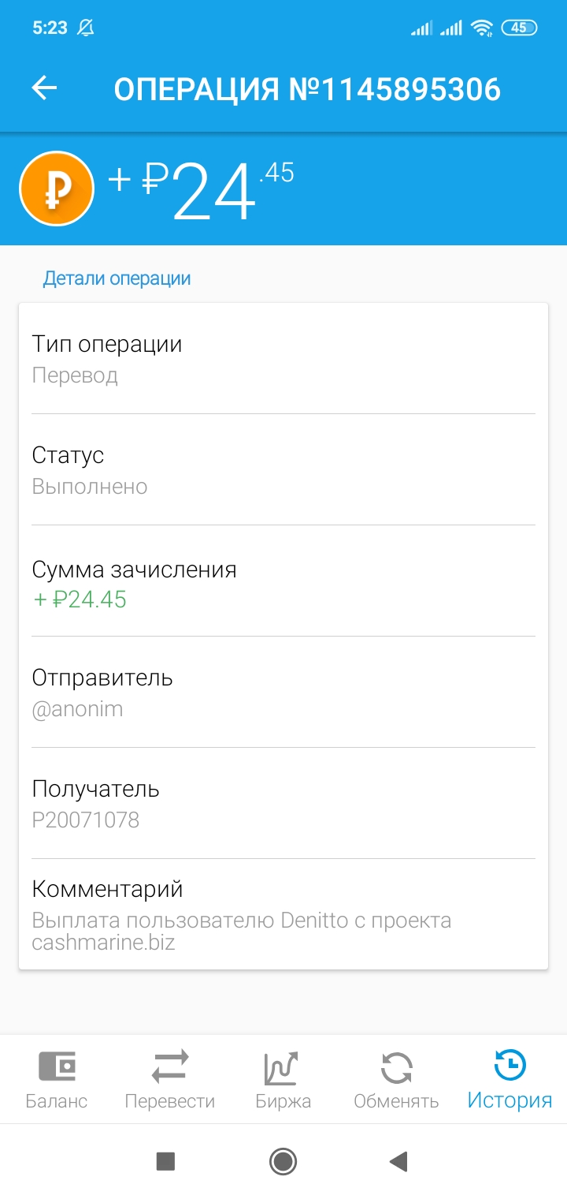This screenshot has height=1199, width=567.
Task: Select the Обменять tab label
Action: pyautogui.click(x=396, y=1101)
